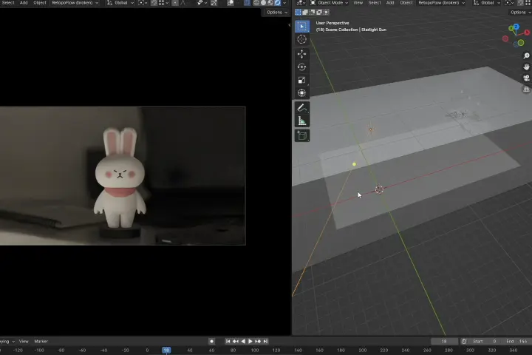532x355 pixels.
Task: Open the Select menu in the left viewport
Action: [7, 3]
